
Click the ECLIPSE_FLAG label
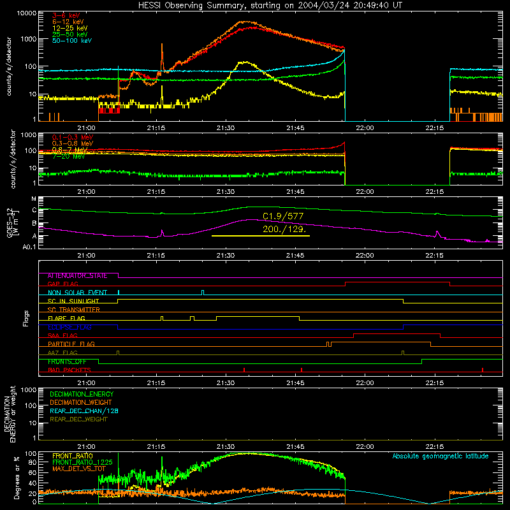coord(69,327)
